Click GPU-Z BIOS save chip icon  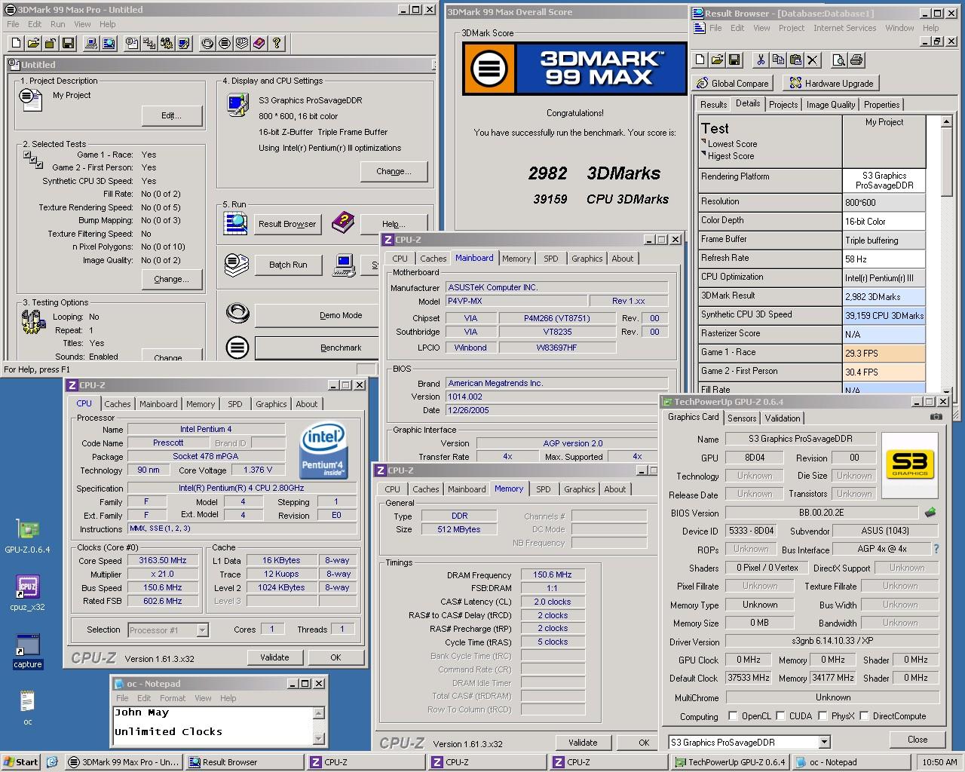[x=930, y=513]
